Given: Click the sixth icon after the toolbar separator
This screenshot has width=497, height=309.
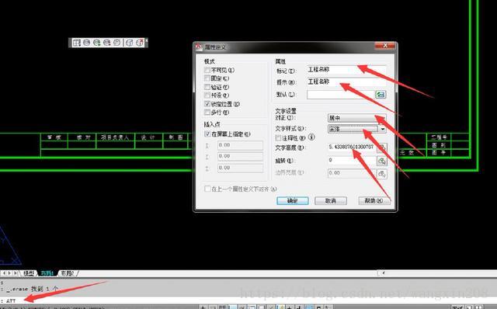Looking at the screenshot, I should (130, 43).
